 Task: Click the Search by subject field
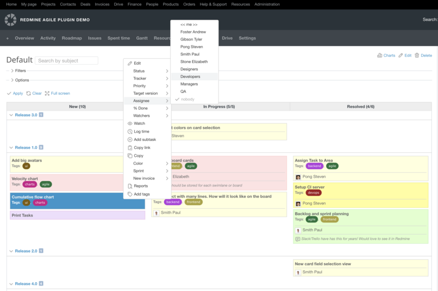coord(66,61)
